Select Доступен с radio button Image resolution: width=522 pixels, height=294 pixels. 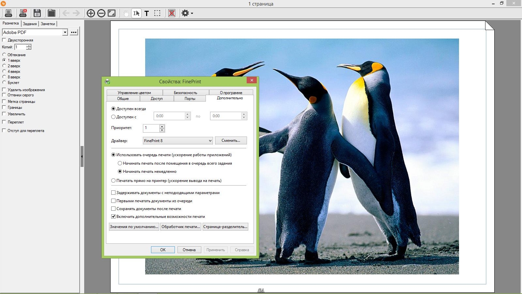[x=113, y=117]
